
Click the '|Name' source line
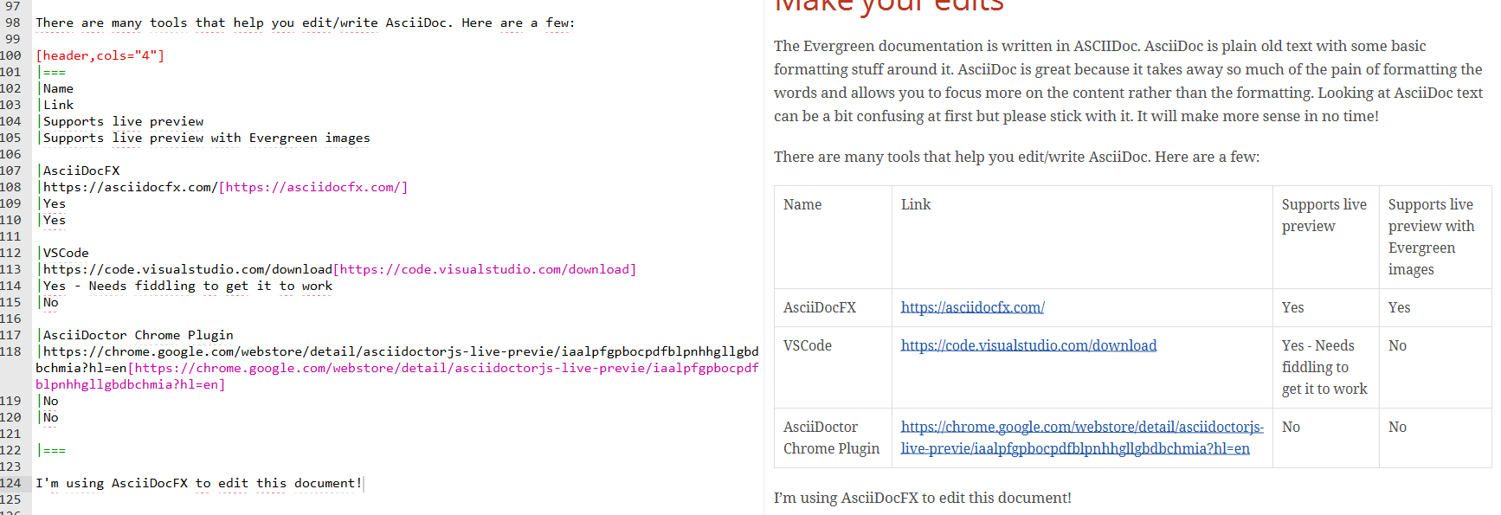(x=55, y=88)
